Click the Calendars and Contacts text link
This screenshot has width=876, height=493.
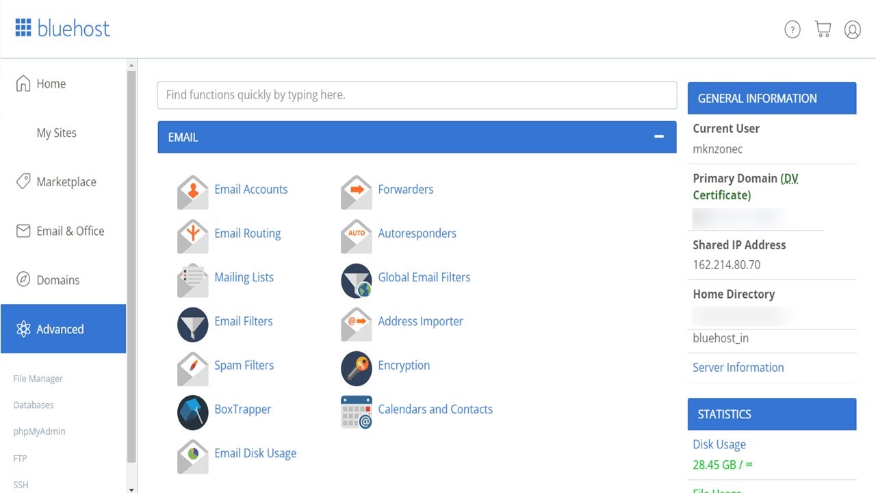pyautogui.click(x=435, y=409)
